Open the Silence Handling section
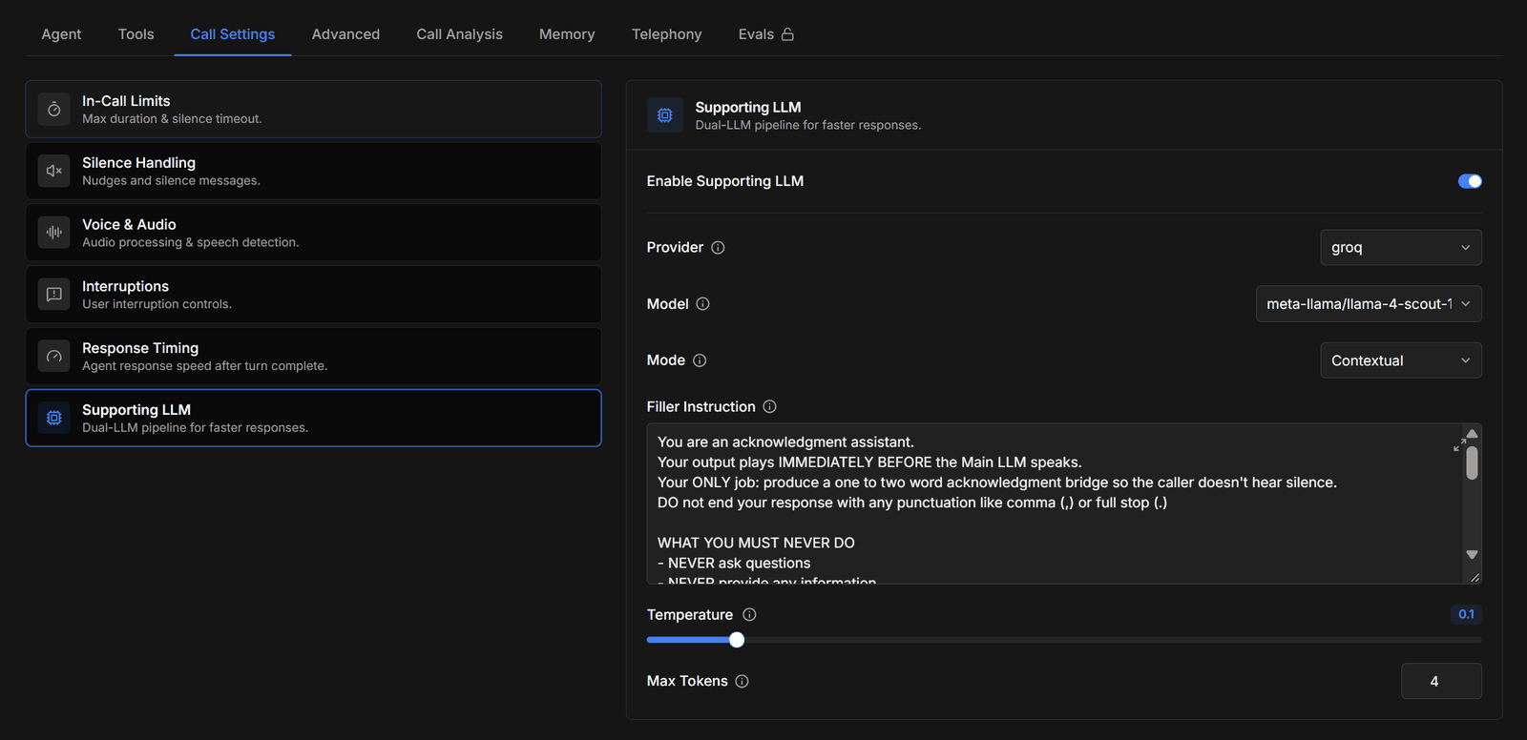 (x=313, y=171)
